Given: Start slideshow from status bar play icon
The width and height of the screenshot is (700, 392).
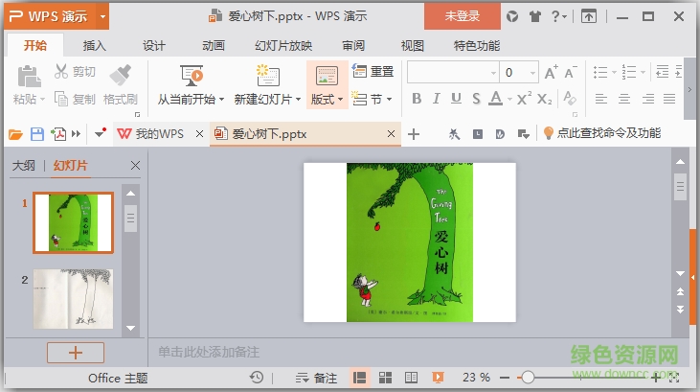Looking at the screenshot, I should (438, 378).
